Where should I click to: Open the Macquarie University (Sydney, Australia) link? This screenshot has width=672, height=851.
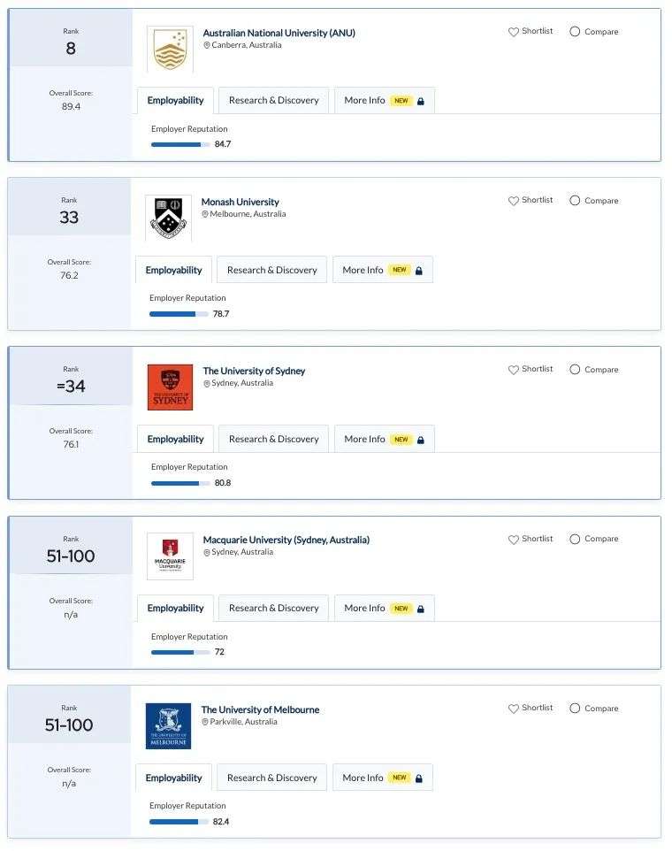[286, 540]
